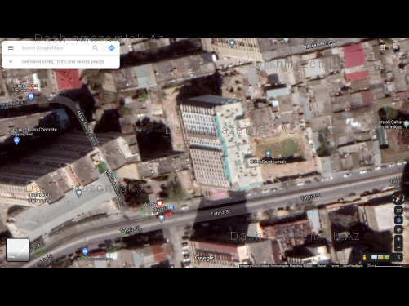
Task: Open Directions with the blue arrow icon
Action: coord(112,48)
